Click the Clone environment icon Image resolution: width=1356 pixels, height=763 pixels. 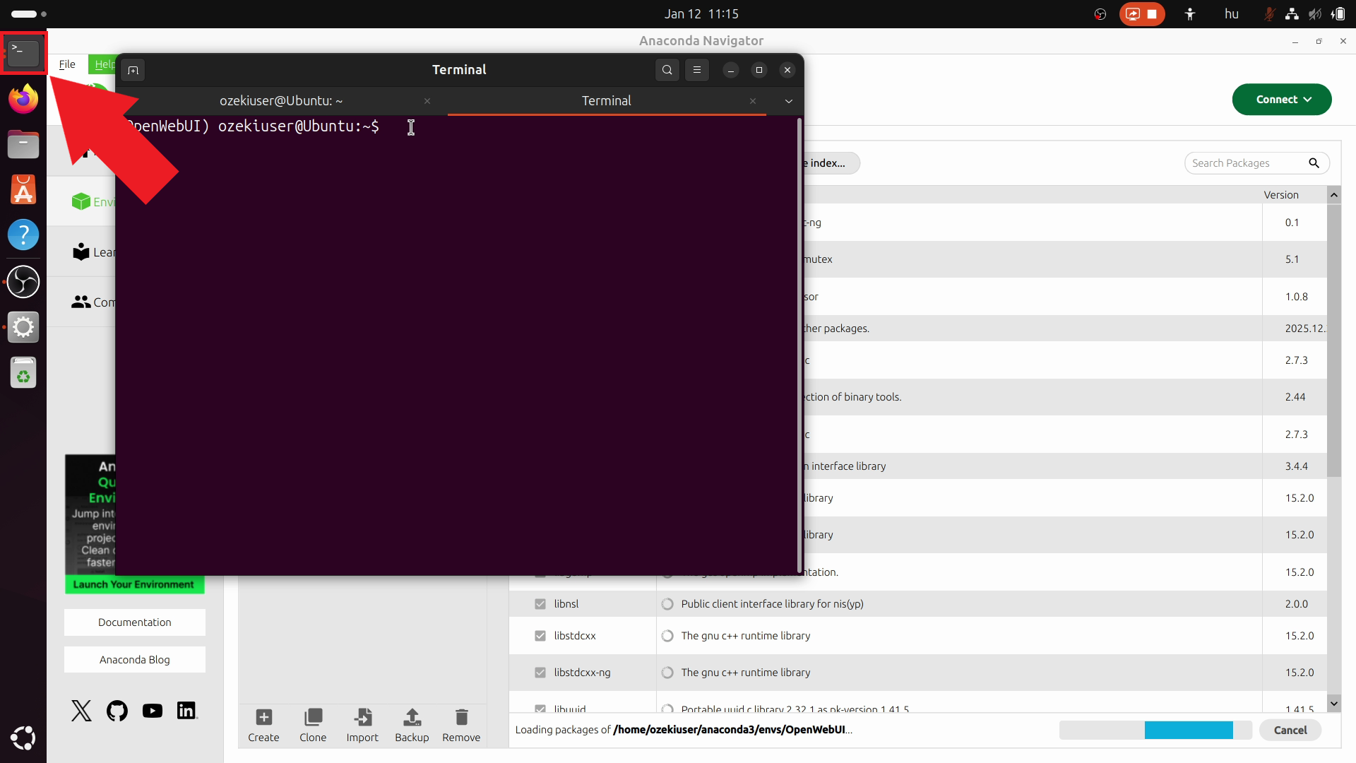click(313, 718)
